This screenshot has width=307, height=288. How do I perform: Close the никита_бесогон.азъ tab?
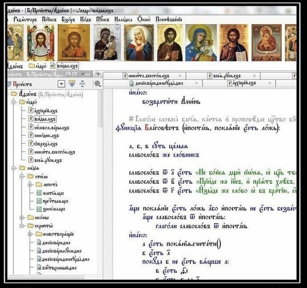pos(180,76)
